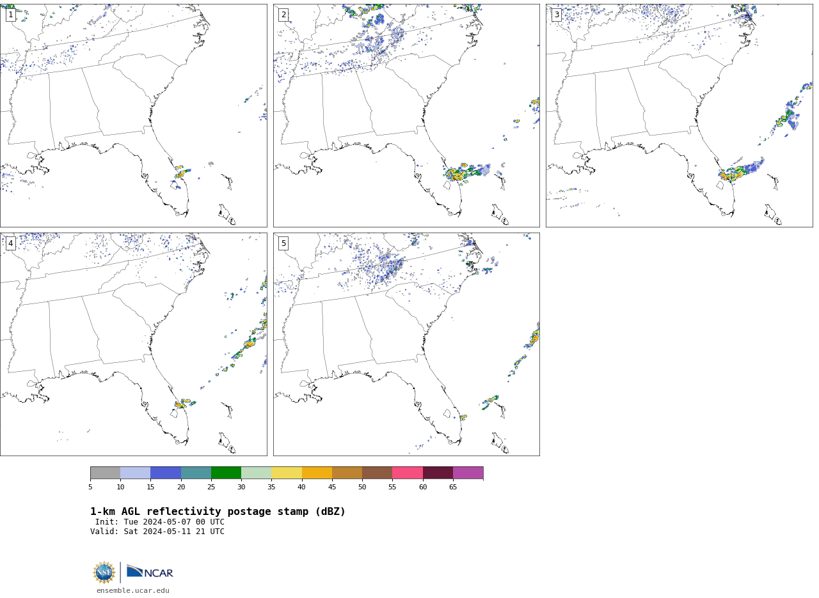Select the purple 65+ dBZ swatch
Viewport: 819px width, 598px height.
(x=468, y=473)
